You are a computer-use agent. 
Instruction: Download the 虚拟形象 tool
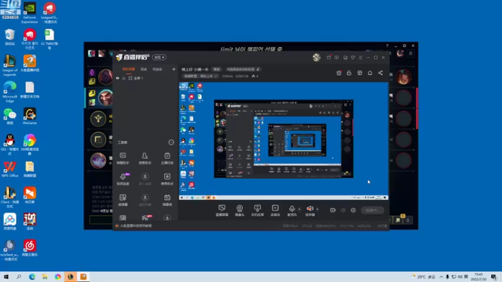tap(145, 200)
